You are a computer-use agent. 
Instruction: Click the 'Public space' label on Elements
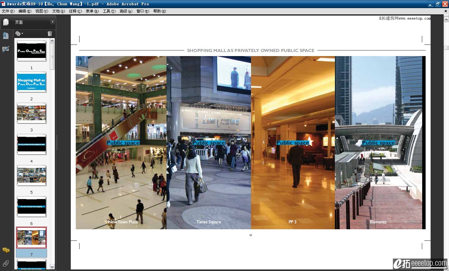point(379,143)
